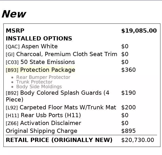Click the $20,730.00 retail price total

pos(137,140)
